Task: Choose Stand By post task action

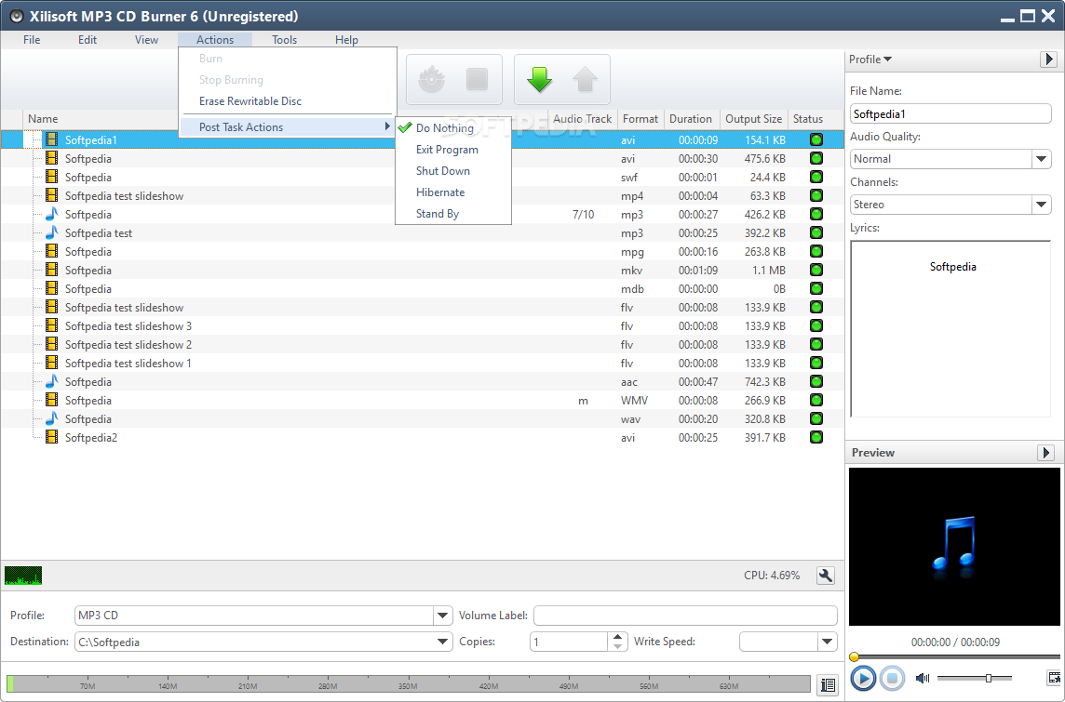Action: pos(453,214)
